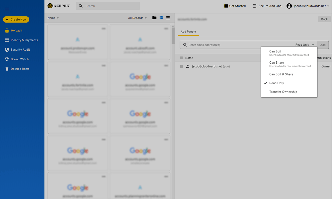The height and width of the screenshot is (199, 332).
Task: Click the search magnifier icon in top bar
Action: click(81, 6)
